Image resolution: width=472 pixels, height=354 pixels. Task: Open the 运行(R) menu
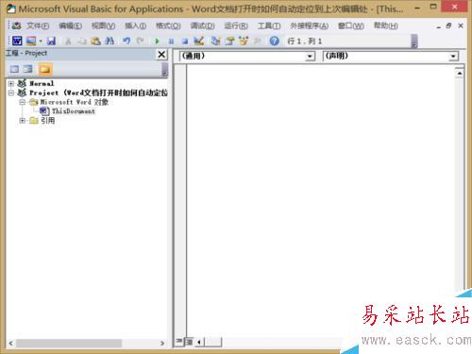point(236,25)
